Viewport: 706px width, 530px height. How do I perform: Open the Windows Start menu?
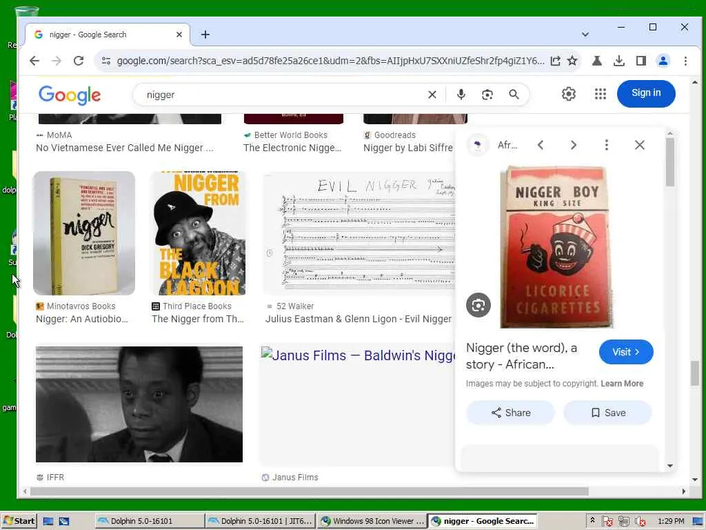point(19,521)
